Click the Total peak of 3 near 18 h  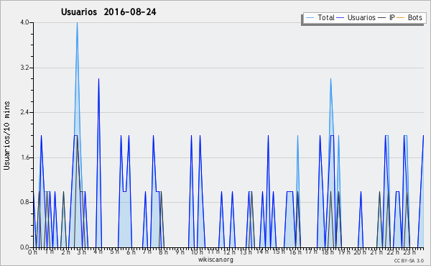point(330,79)
